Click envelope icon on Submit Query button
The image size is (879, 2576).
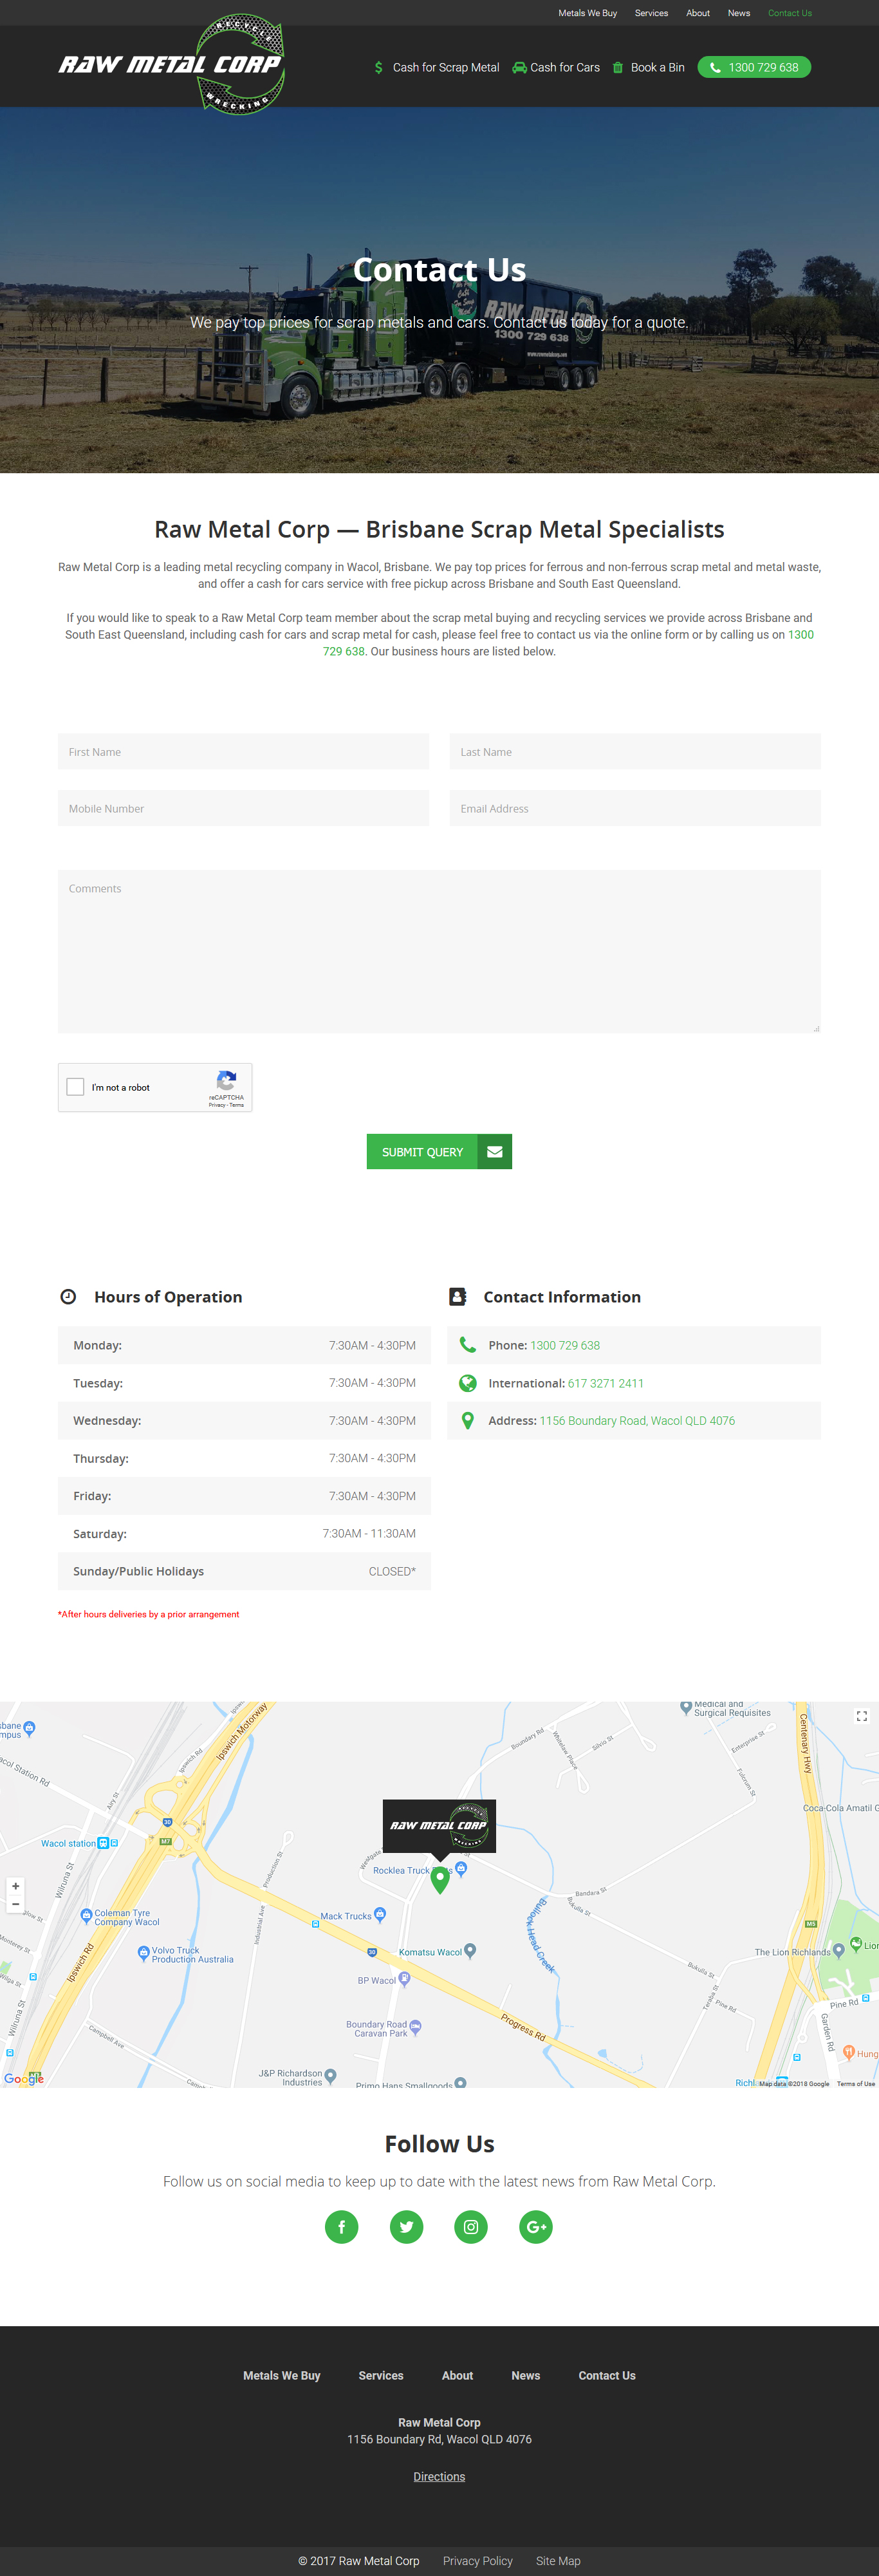[x=495, y=1152]
